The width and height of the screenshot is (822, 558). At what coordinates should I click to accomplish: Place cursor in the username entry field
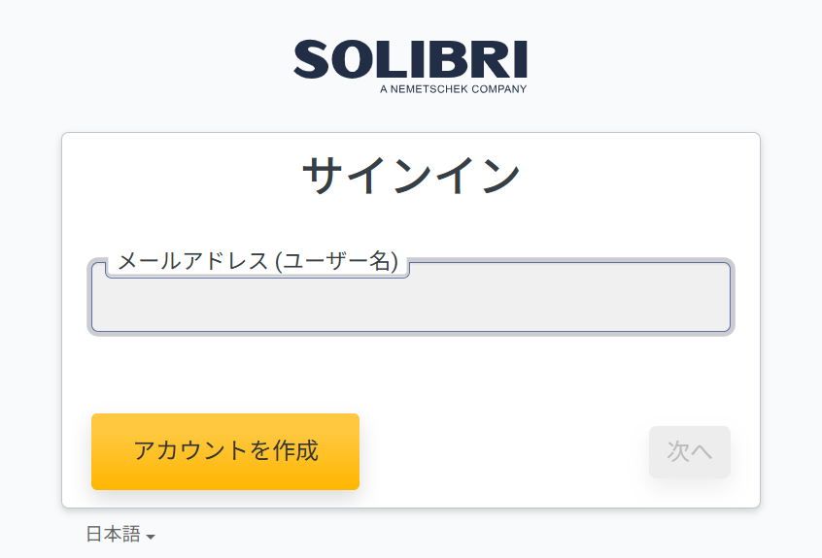tap(411, 297)
